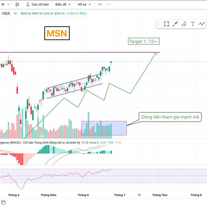Select the parallel channel drawing tool

coord(184,24)
